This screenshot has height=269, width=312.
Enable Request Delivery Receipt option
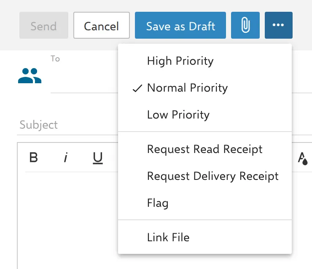click(x=205, y=176)
